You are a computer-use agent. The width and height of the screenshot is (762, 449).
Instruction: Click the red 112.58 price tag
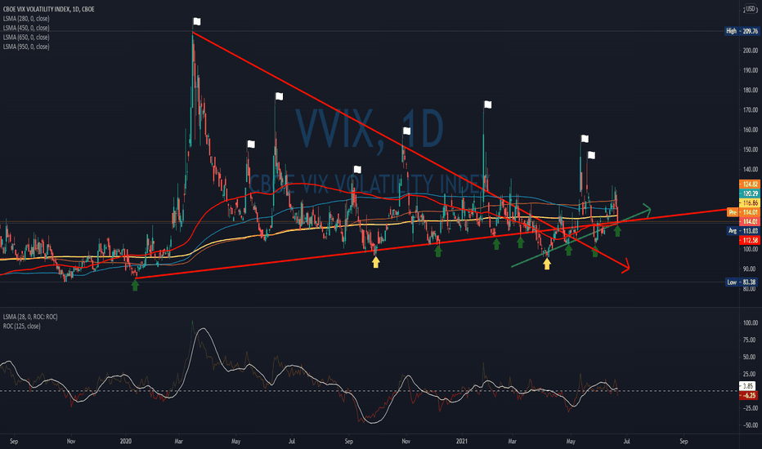pos(750,240)
